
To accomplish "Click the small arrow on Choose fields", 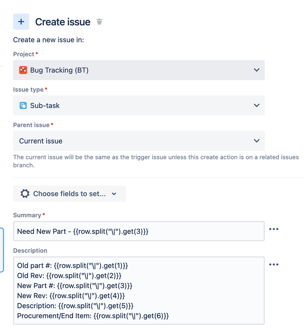I will 114,194.
